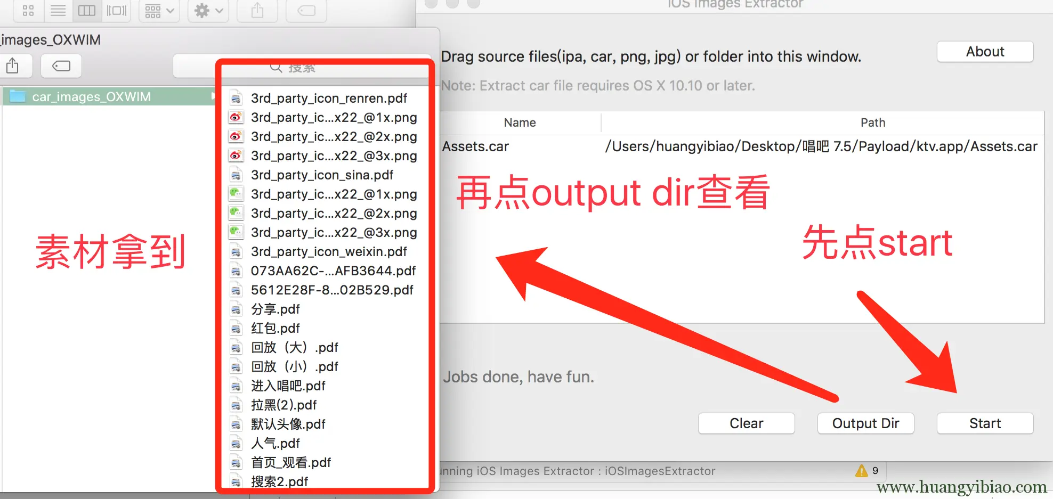Click the tag button under images_OXWIM title
The width and height of the screenshot is (1053, 499).
(x=61, y=66)
